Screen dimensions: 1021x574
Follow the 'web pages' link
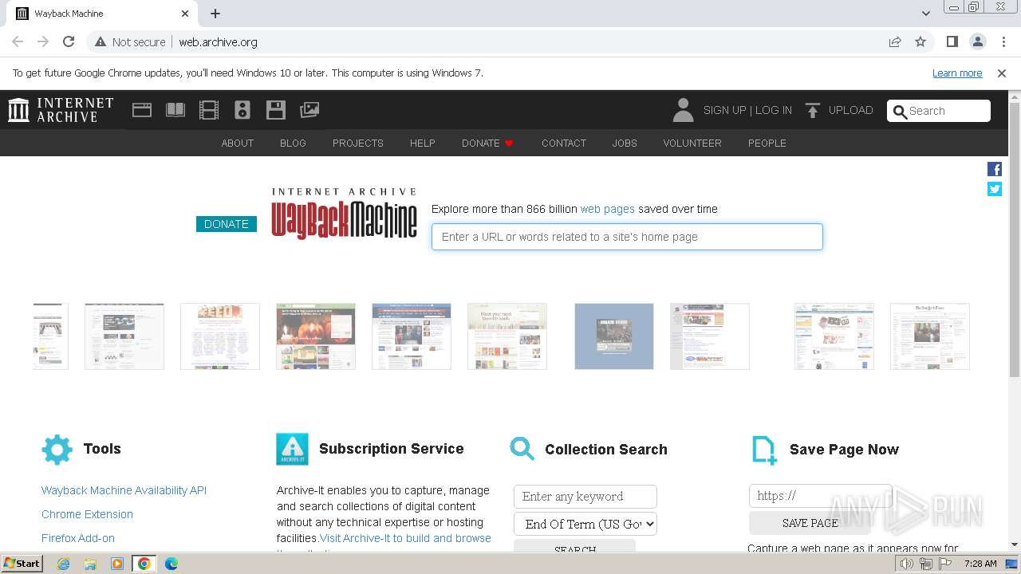608,209
